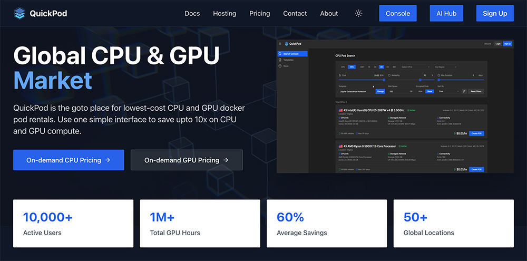
Task: Click Storage & Network icon in the Ryzen card
Action: pos(388,154)
